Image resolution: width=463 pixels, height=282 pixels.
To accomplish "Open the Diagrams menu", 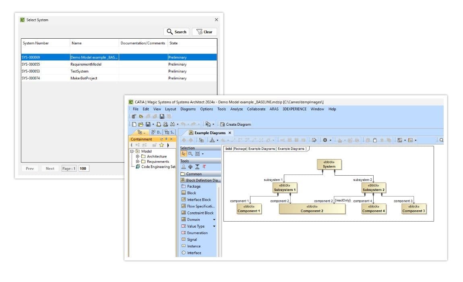I will click(188, 109).
